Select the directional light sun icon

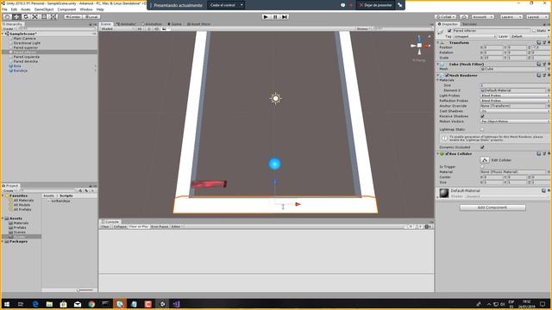tap(275, 98)
